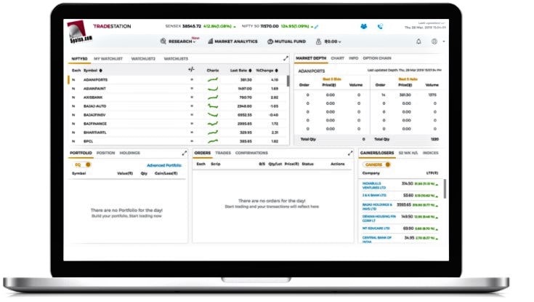This screenshot has height=302, width=534.
Task: Open the Market Analytics section
Action: pyautogui.click(x=234, y=42)
